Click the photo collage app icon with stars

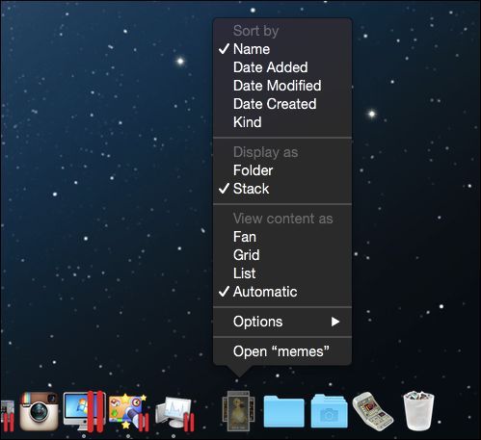tap(129, 412)
